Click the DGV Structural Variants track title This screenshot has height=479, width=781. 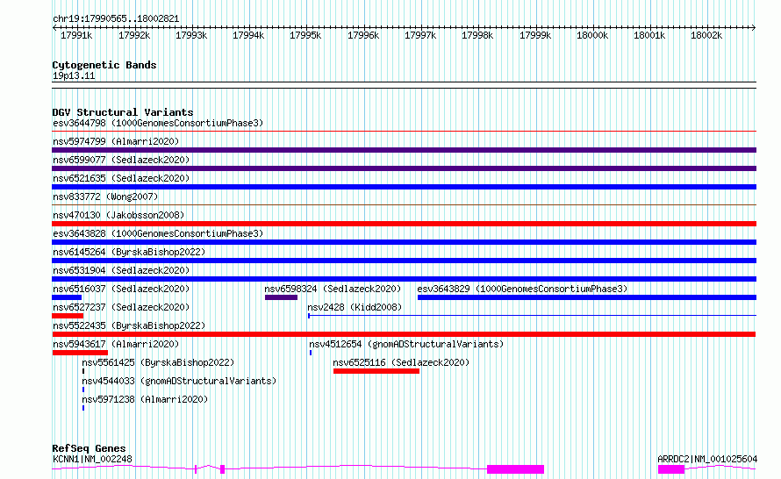[123, 112]
